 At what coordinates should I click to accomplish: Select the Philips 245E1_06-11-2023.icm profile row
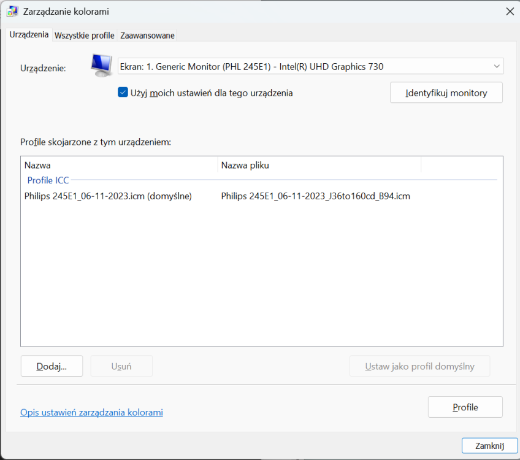point(262,196)
